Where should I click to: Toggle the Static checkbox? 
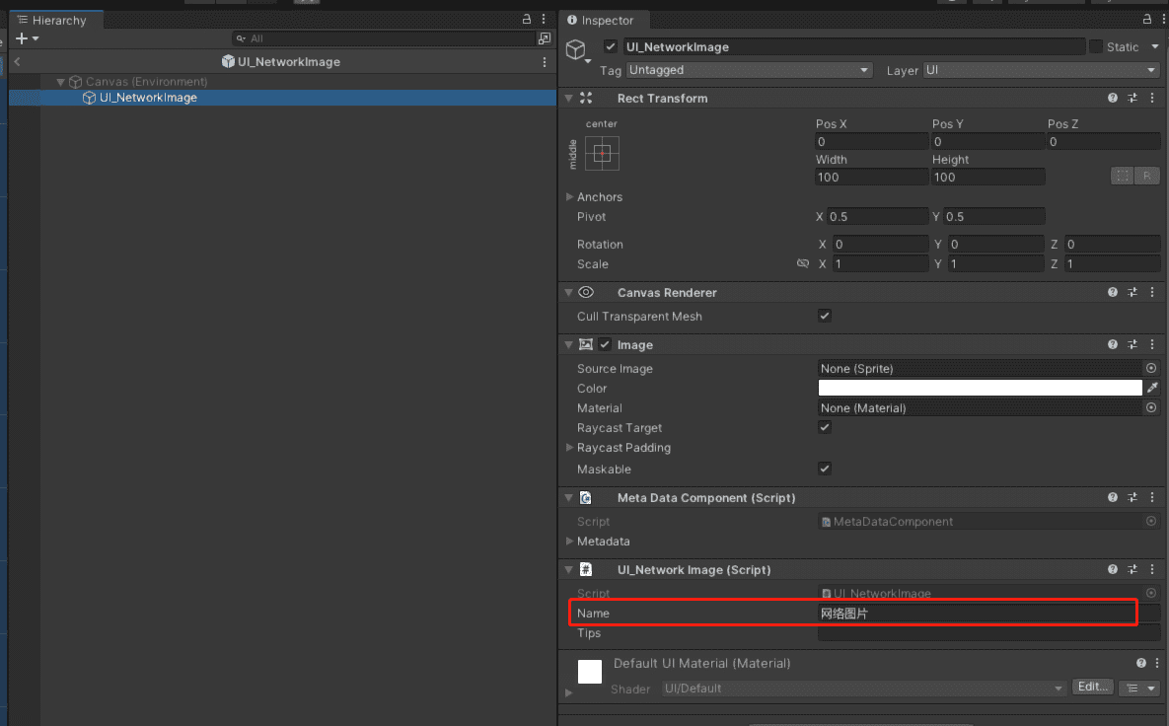click(1096, 46)
